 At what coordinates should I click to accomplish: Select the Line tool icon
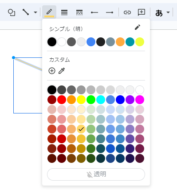26,12
